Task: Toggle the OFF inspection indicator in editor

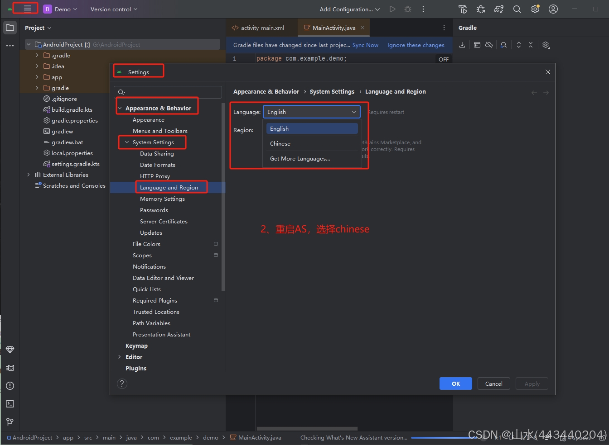Action: 444,59
